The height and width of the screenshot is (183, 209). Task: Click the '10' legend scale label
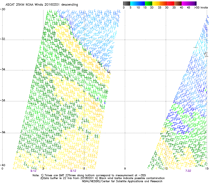coord(138,8)
